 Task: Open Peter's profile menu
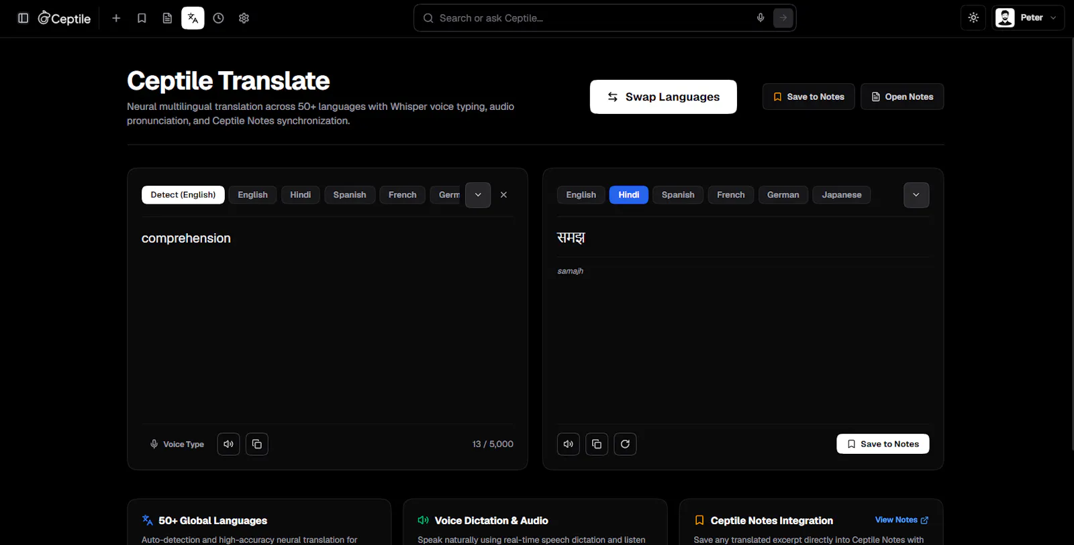click(x=1028, y=18)
